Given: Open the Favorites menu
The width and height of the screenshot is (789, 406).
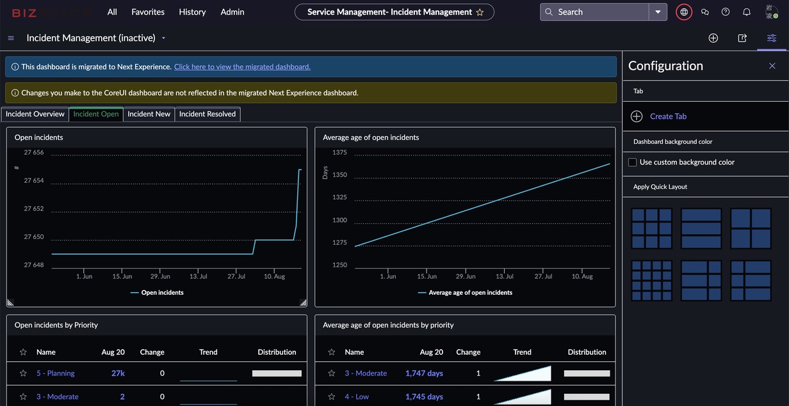Looking at the screenshot, I should (148, 12).
